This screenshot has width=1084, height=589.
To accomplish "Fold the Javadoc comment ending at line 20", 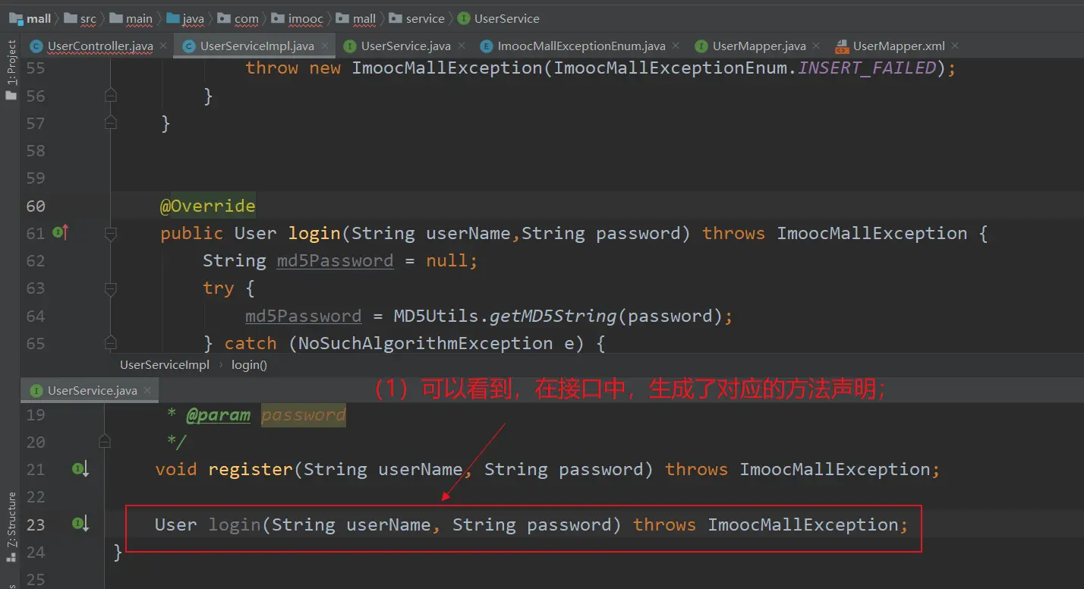I will [105, 442].
